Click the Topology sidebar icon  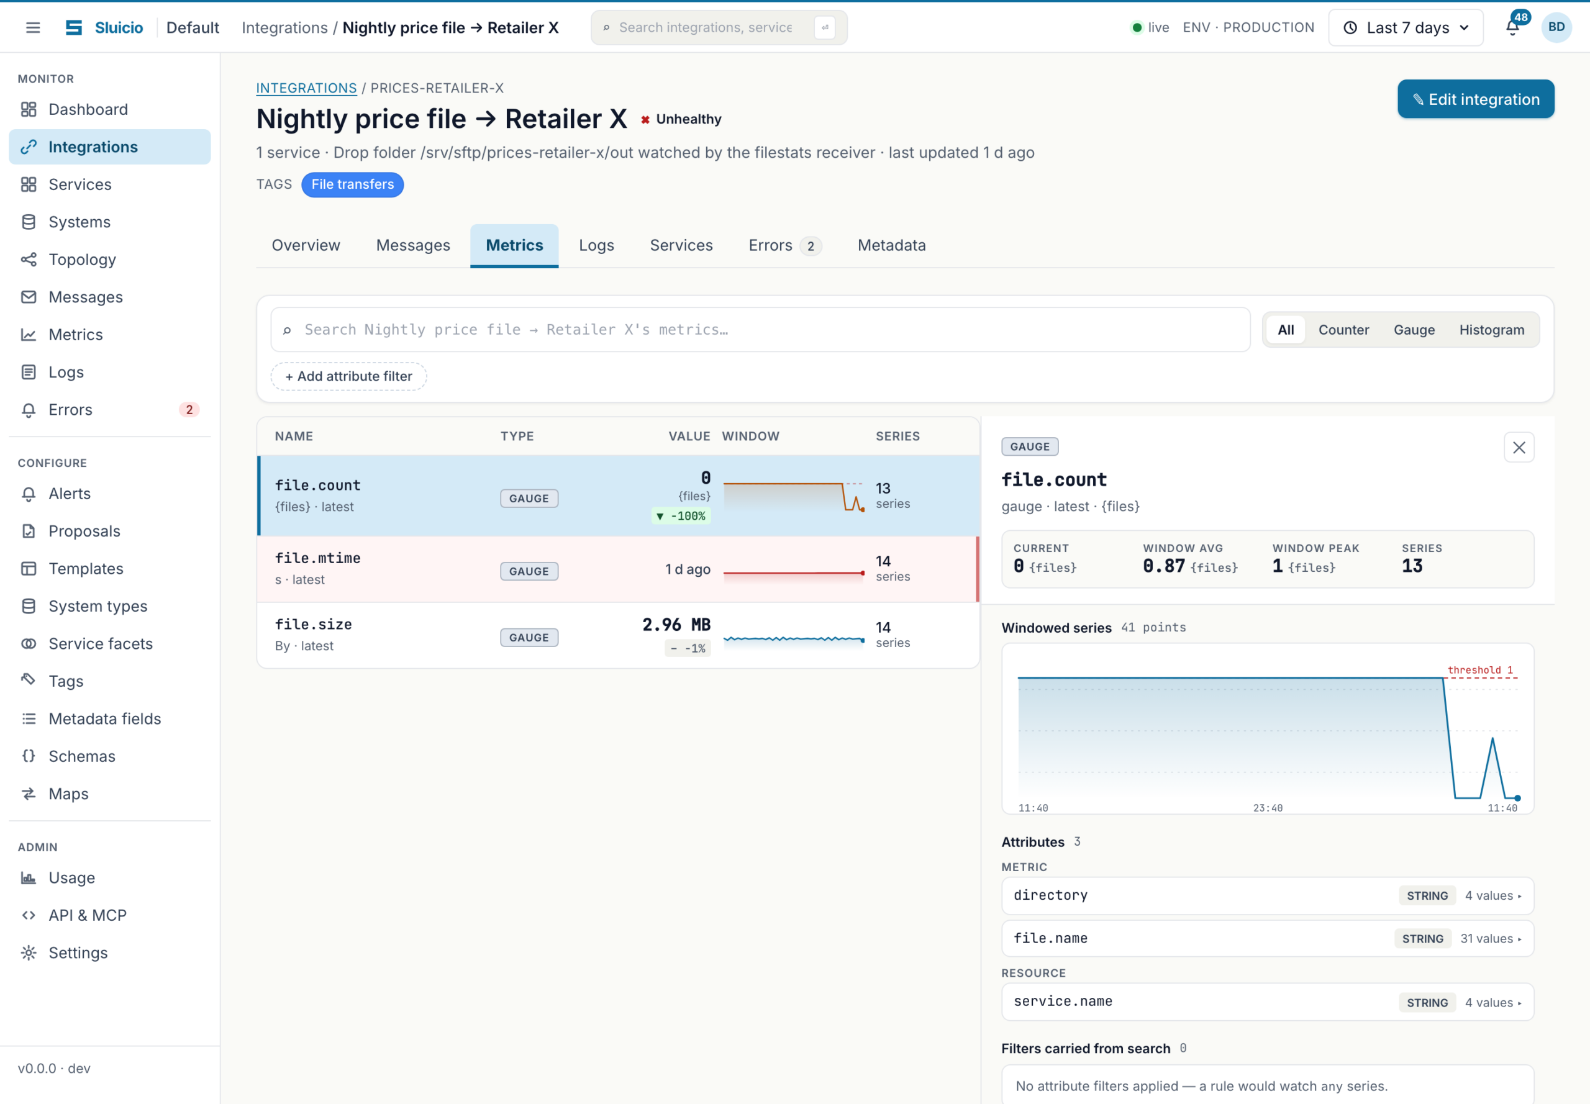point(29,260)
